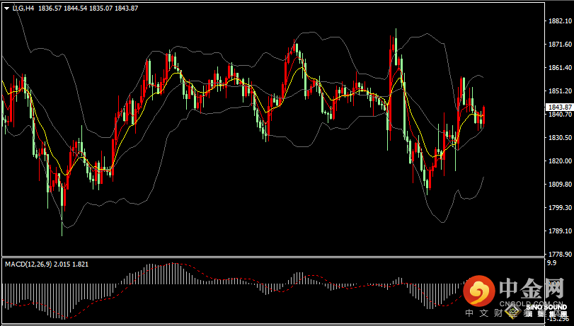574x326 pixels.
Task: Click the LLG,H4 symbol title text
Action: point(23,8)
